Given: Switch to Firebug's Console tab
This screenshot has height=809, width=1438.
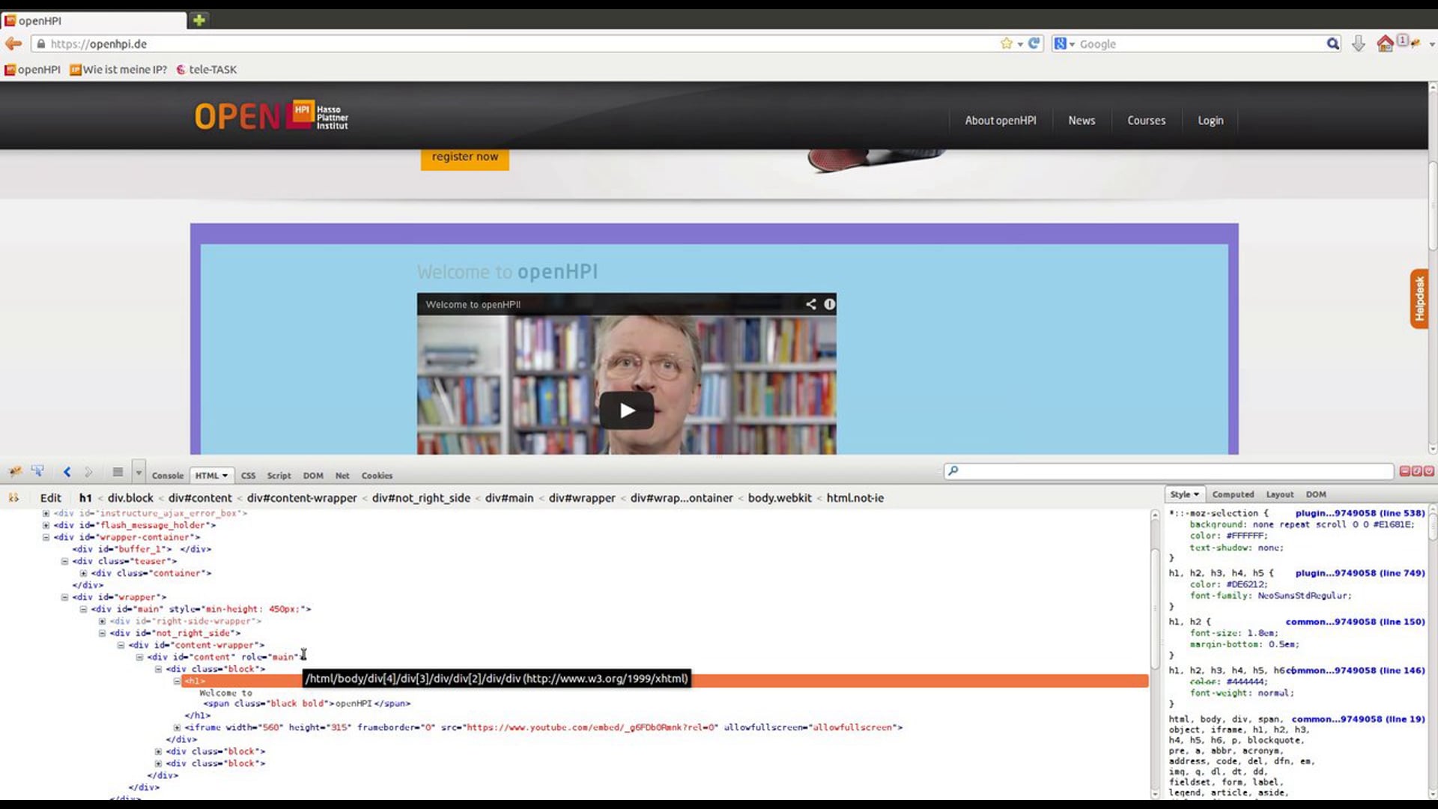Looking at the screenshot, I should [167, 475].
